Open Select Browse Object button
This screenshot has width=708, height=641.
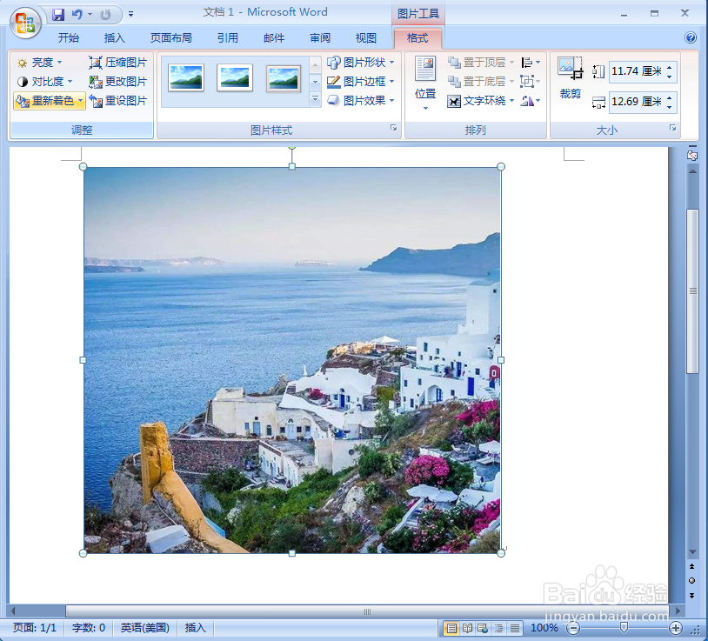[692, 580]
